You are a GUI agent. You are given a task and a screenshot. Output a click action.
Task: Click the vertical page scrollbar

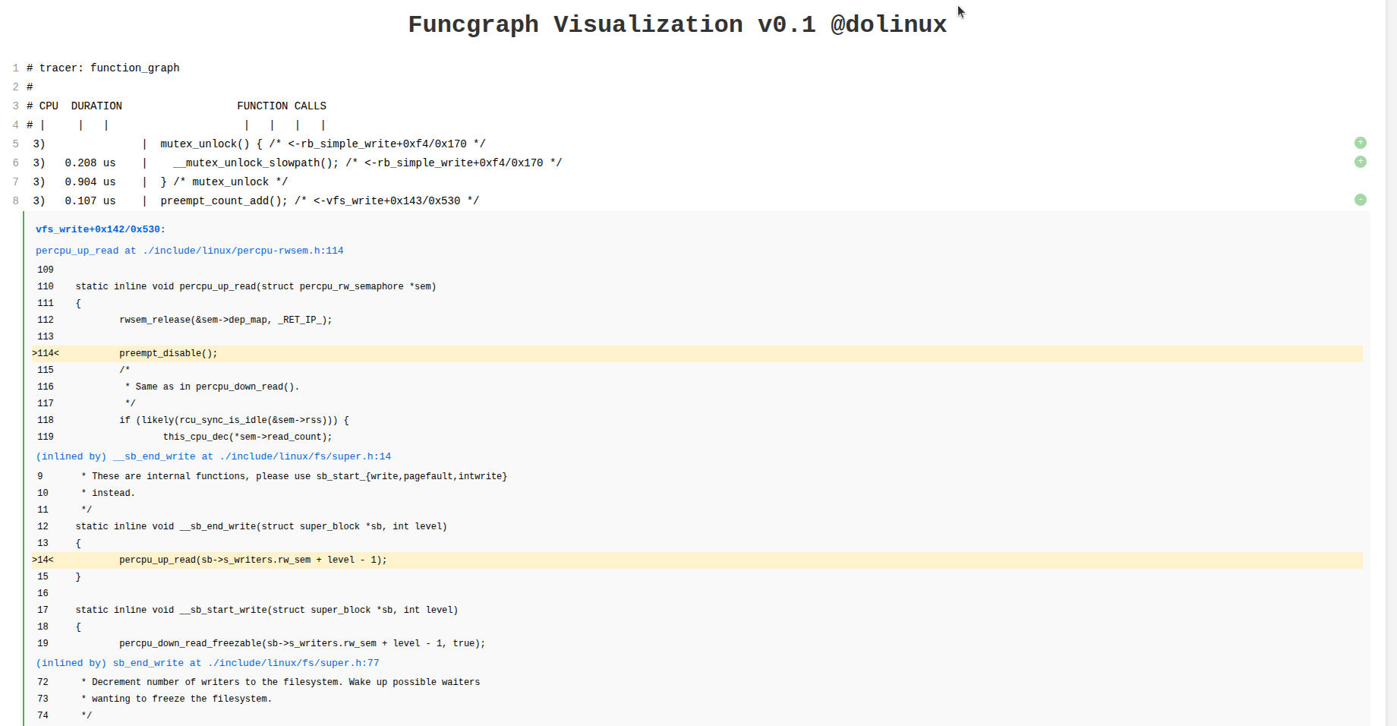point(1391,304)
